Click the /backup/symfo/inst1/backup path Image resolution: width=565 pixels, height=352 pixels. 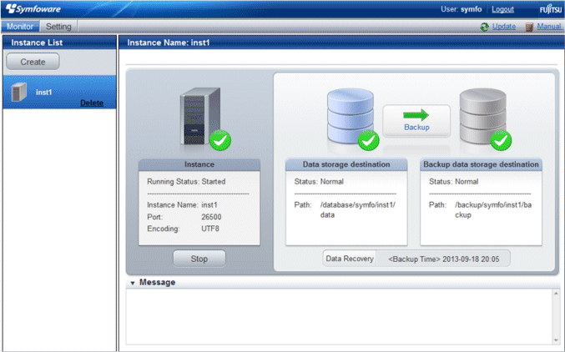(x=493, y=209)
